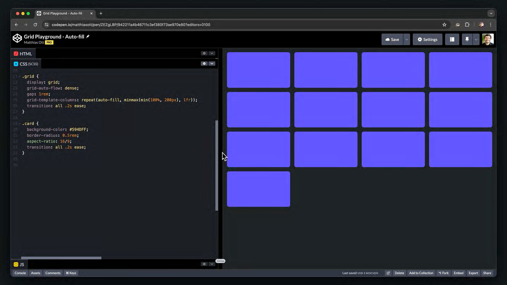This screenshot has width=507, height=285.
Task: Expand HTML editor dropdown chevron
Action: [x=212, y=53]
